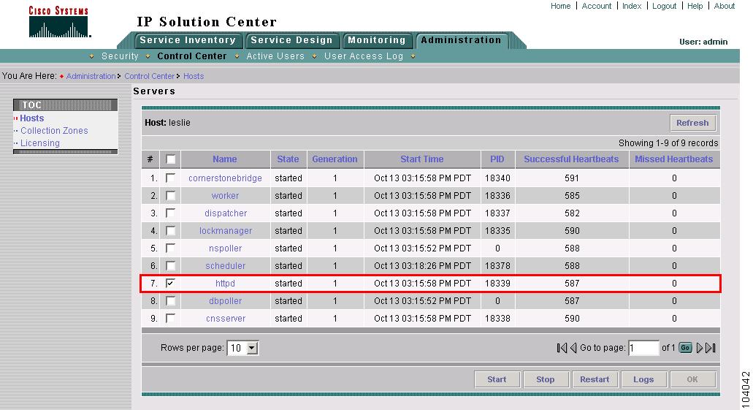The height and width of the screenshot is (410, 753).
Task: Check the cnsserver row checkbox
Action: pyautogui.click(x=170, y=318)
